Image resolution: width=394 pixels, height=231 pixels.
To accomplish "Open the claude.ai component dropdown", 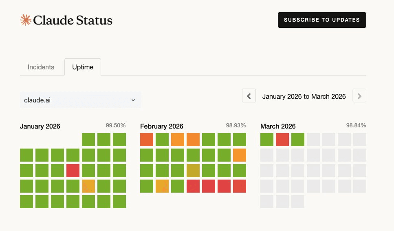I will (x=80, y=100).
